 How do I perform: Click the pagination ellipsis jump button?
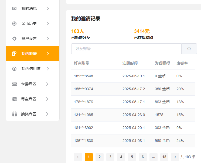point(154,157)
